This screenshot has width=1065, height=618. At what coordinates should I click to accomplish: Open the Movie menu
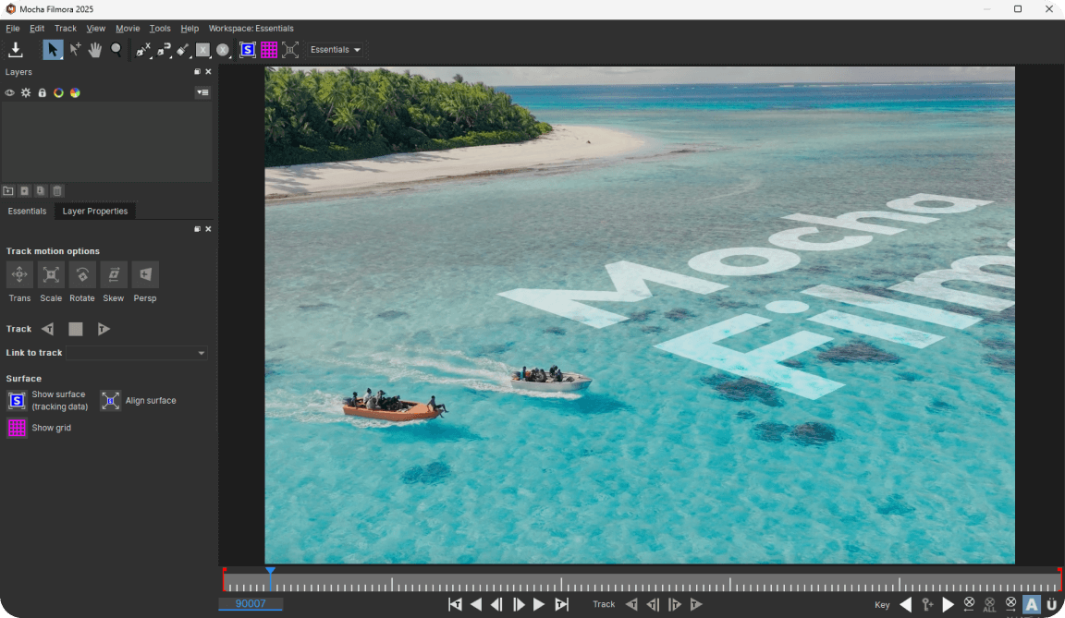tap(128, 29)
